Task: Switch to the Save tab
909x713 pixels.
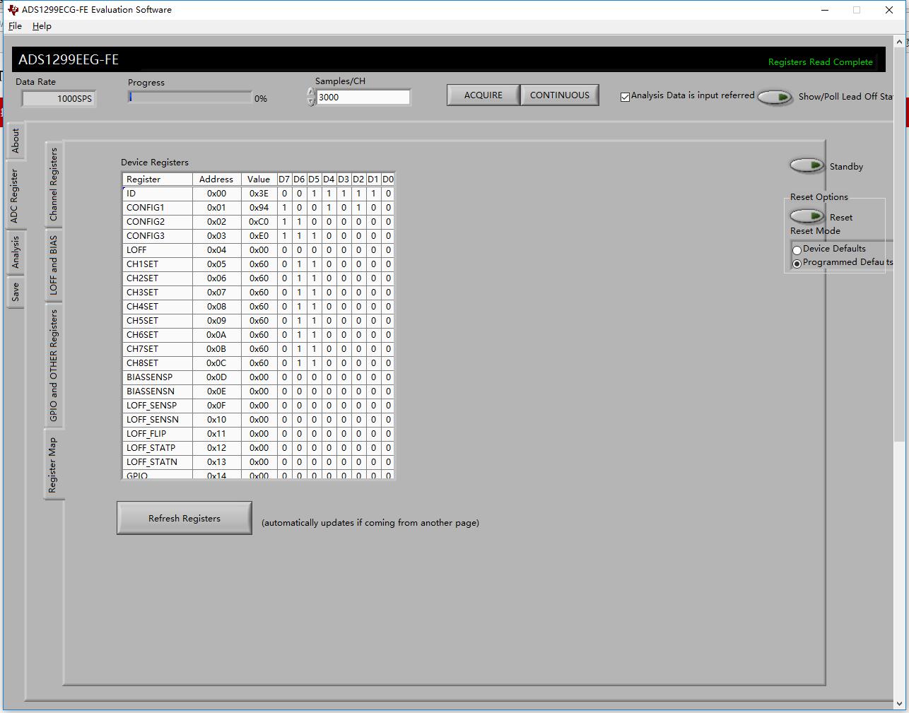Action: click(x=16, y=291)
